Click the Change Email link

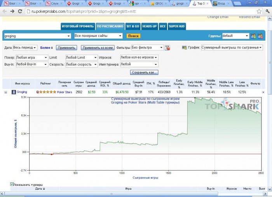[218, 17]
